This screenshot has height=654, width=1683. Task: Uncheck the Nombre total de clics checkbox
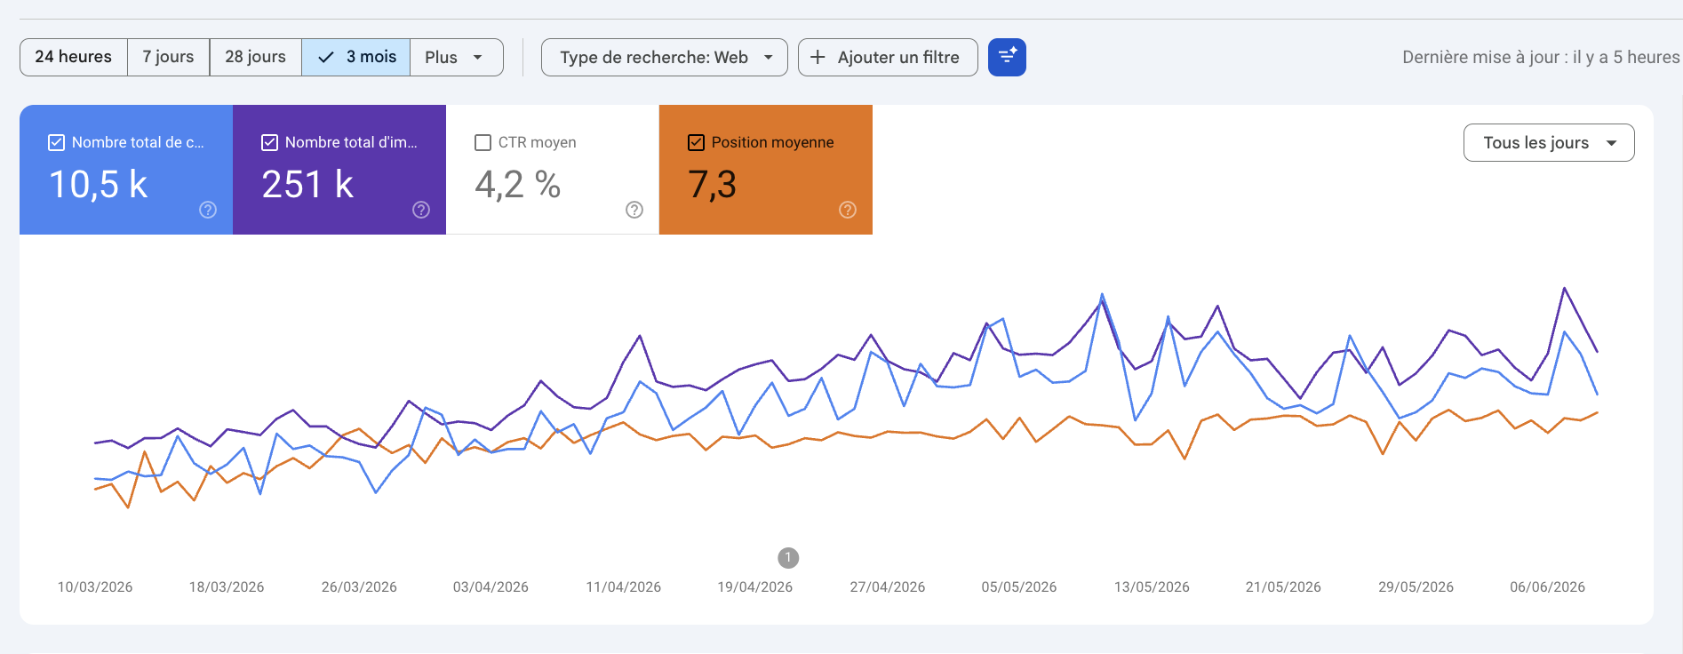point(56,142)
